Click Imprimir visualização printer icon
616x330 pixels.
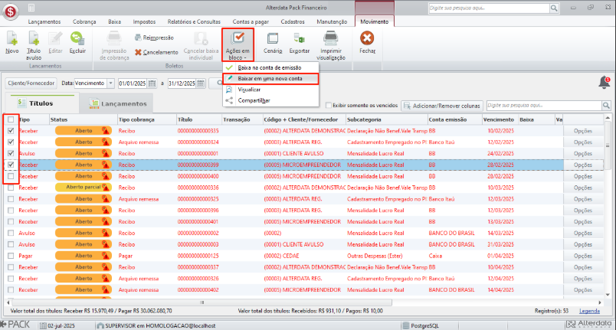tap(331, 38)
